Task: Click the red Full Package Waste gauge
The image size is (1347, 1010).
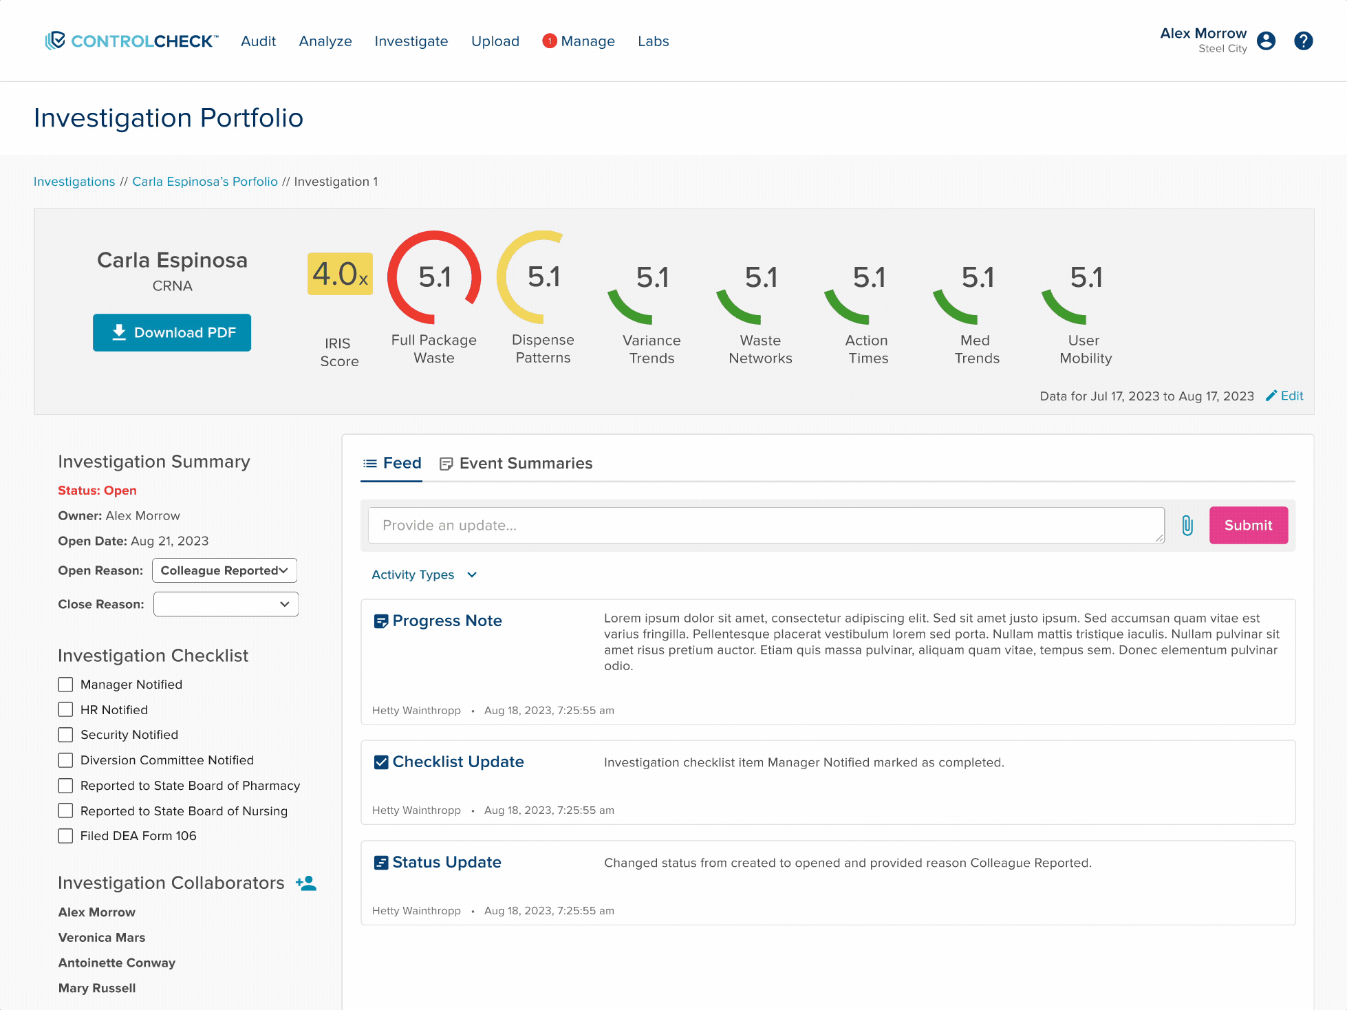Action: click(434, 277)
